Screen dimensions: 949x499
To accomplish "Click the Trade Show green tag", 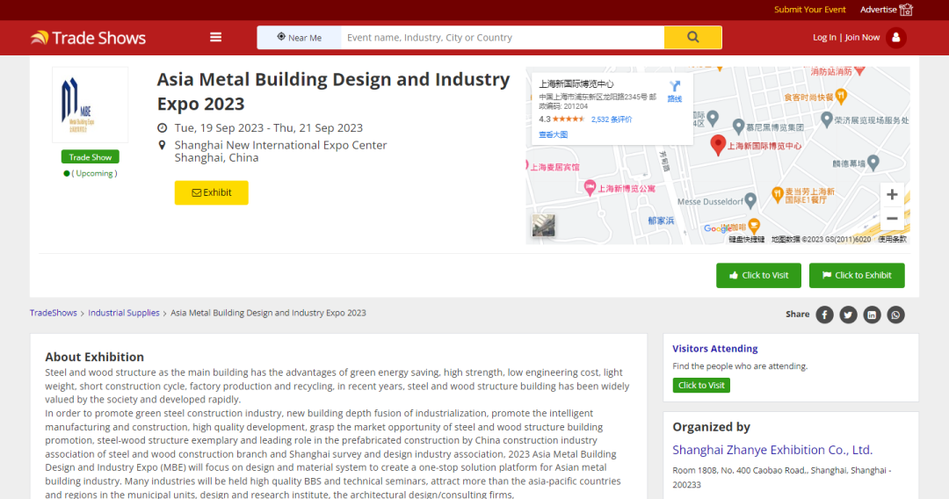I will click(91, 157).
